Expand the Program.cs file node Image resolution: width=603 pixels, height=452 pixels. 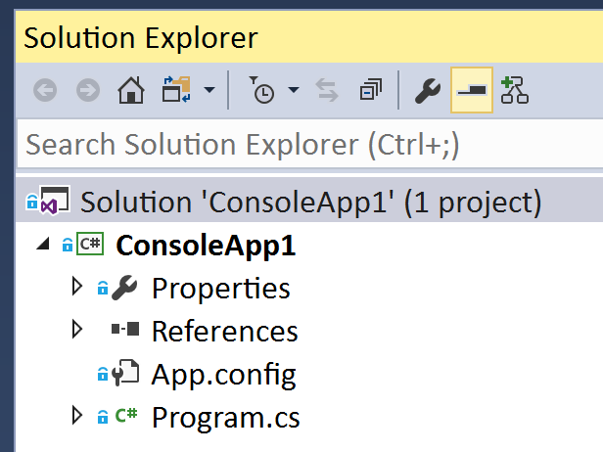[x=78, y=417]
